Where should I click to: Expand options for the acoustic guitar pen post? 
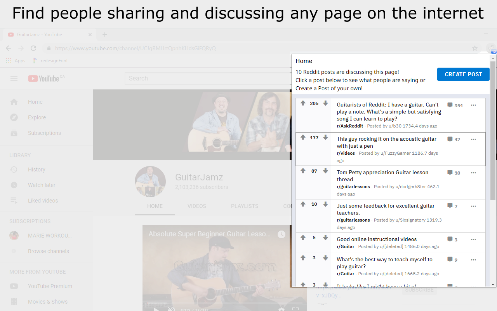(x=473, y=139)
